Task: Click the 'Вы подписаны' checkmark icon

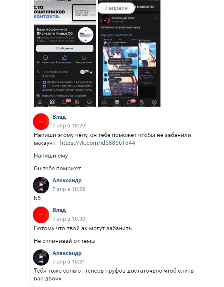Action: (x=45, y=58)
